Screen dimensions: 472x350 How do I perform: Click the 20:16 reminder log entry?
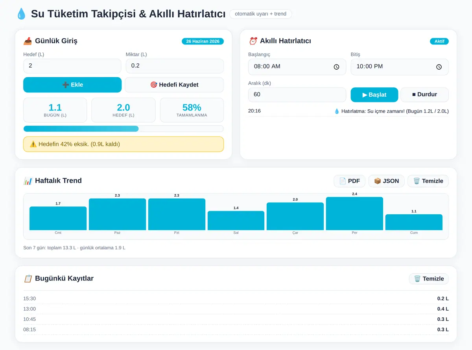point(348,111)
